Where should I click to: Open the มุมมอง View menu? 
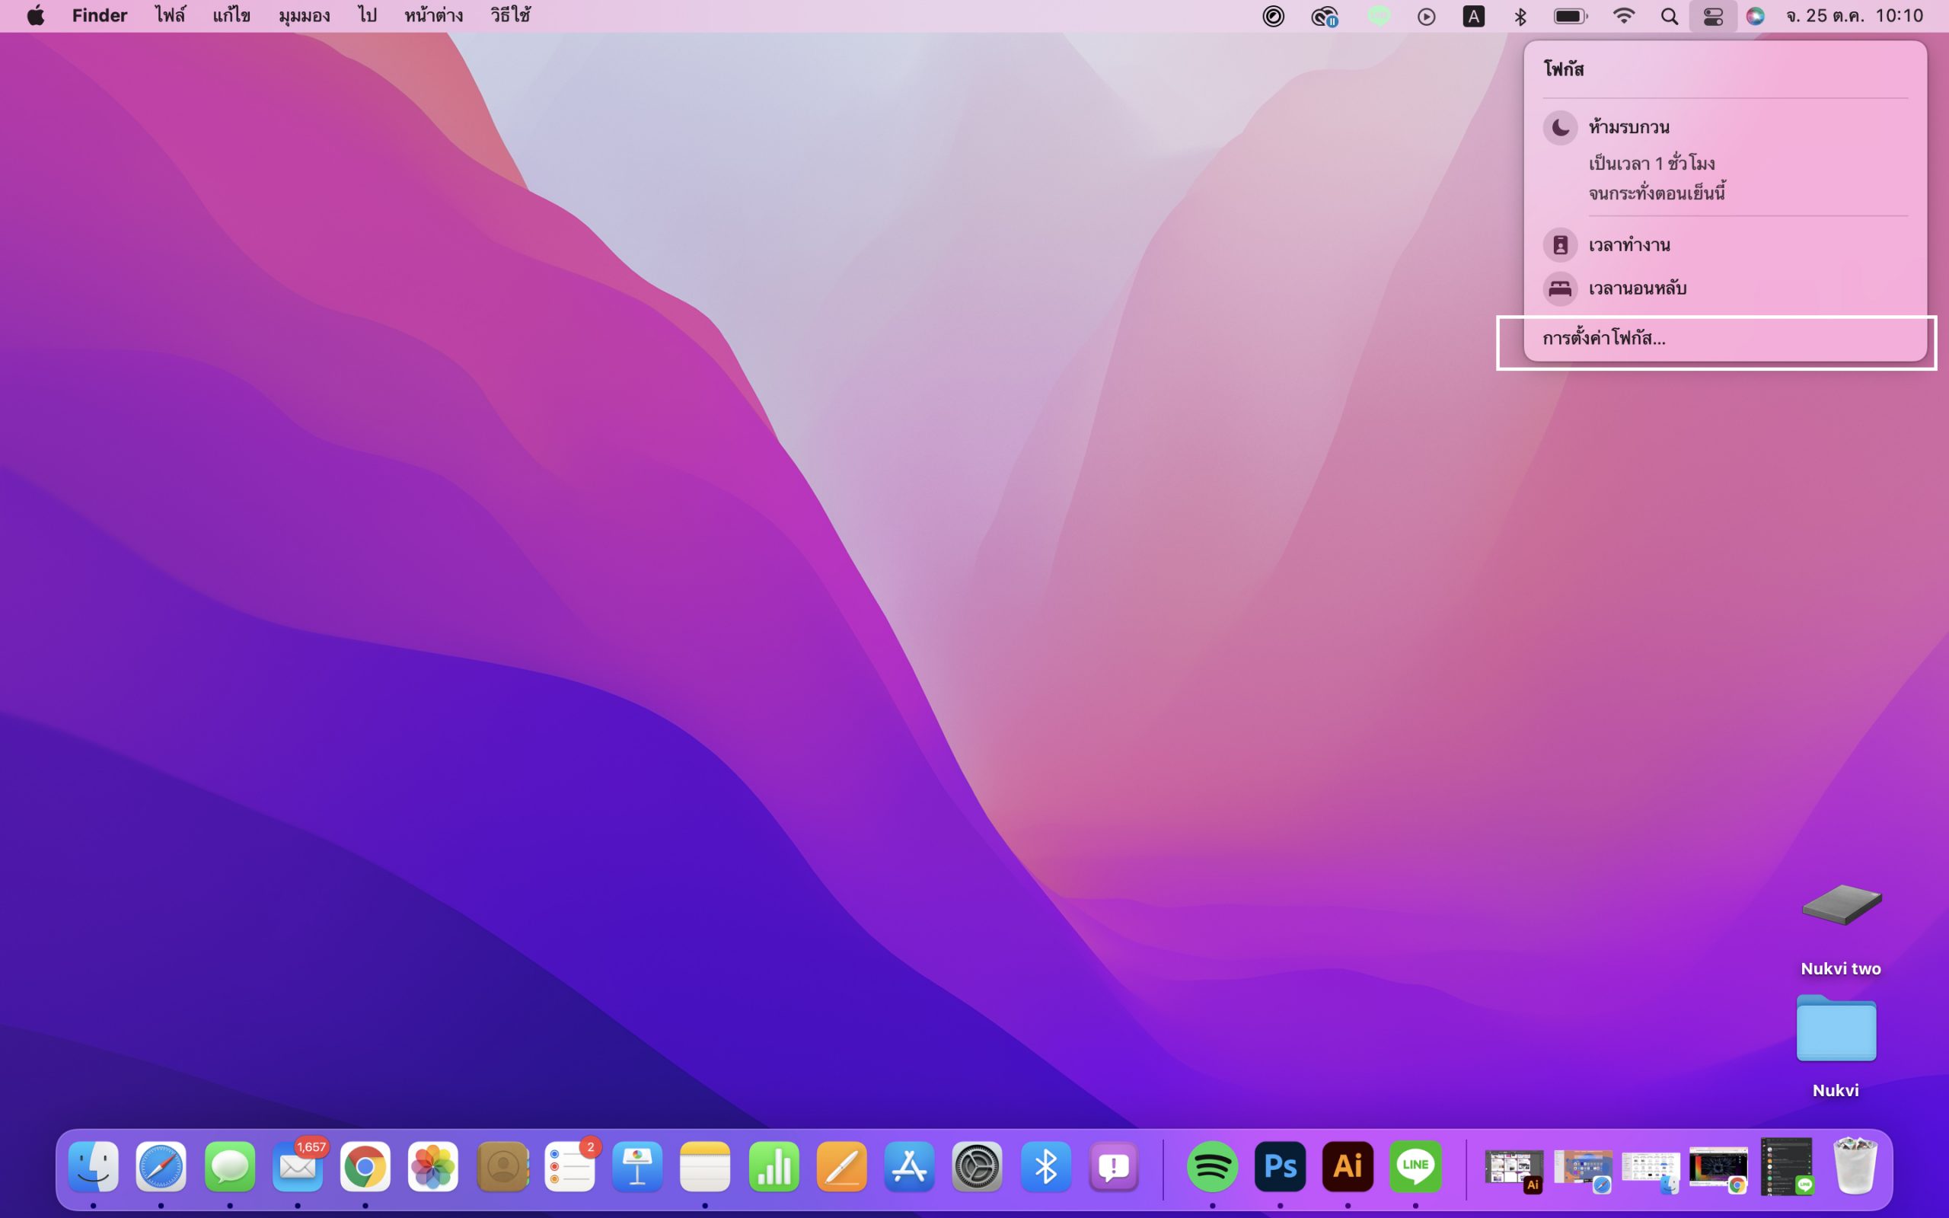[304, 16]
